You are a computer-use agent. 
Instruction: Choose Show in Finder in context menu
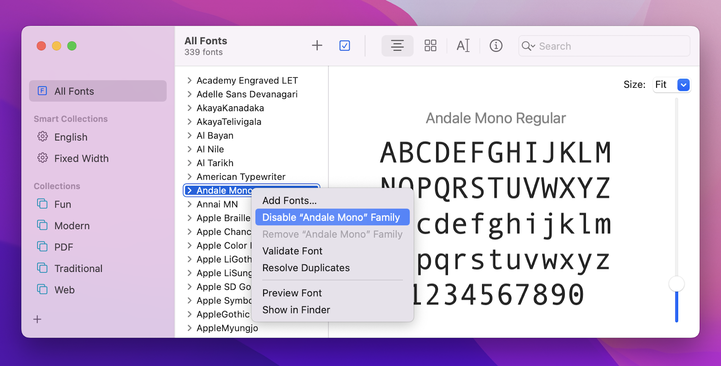[x=333, y=310]
